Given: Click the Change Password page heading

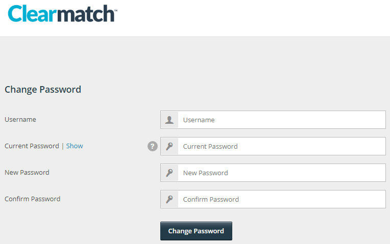Looking at the screenshot, I should [43, 89].
